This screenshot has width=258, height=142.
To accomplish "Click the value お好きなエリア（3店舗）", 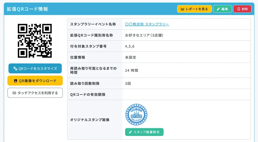I will (x=144, y=35).
